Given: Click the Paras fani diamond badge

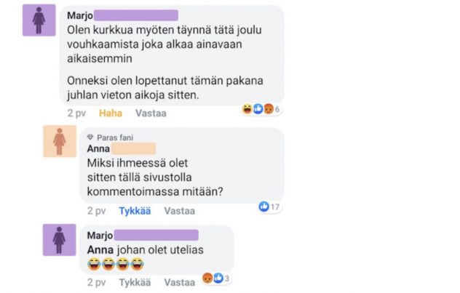Looking at the screenshot, I should (90, 137).
